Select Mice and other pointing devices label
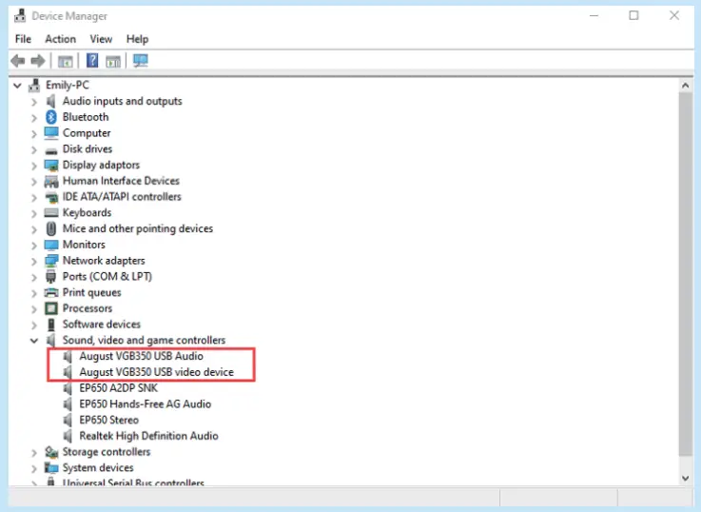701x512 pixels. 138,228
